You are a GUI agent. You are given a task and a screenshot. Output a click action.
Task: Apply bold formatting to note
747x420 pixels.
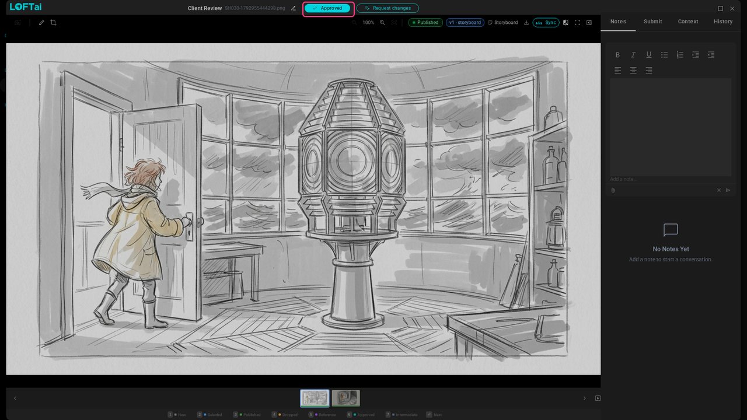pyautogui.click(x=617, y=55)
